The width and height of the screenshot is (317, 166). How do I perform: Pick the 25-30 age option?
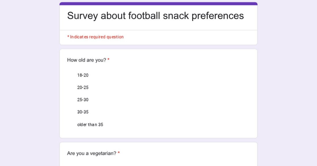tap(83, 100)
